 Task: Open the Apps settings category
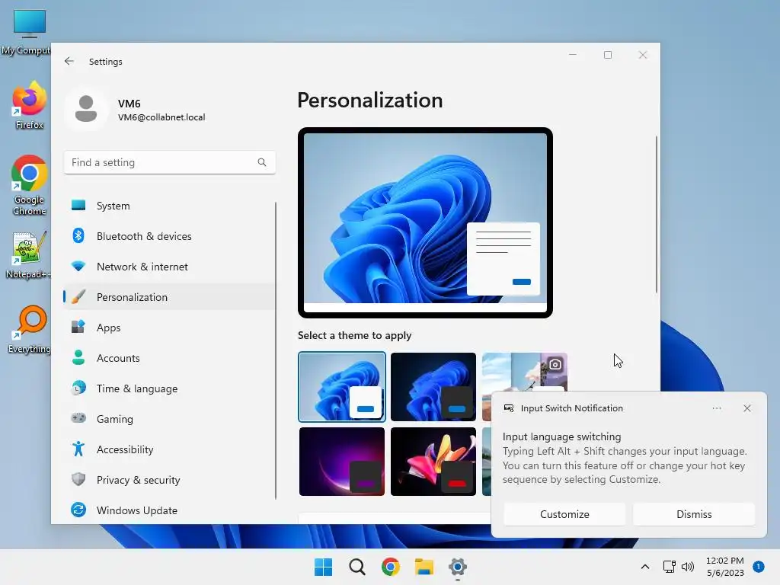[169, 328]
